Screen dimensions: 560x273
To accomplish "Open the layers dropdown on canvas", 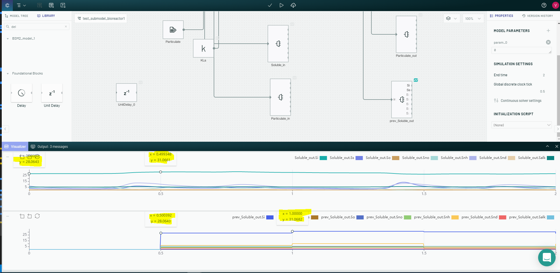I will click(x=452, y=19).
